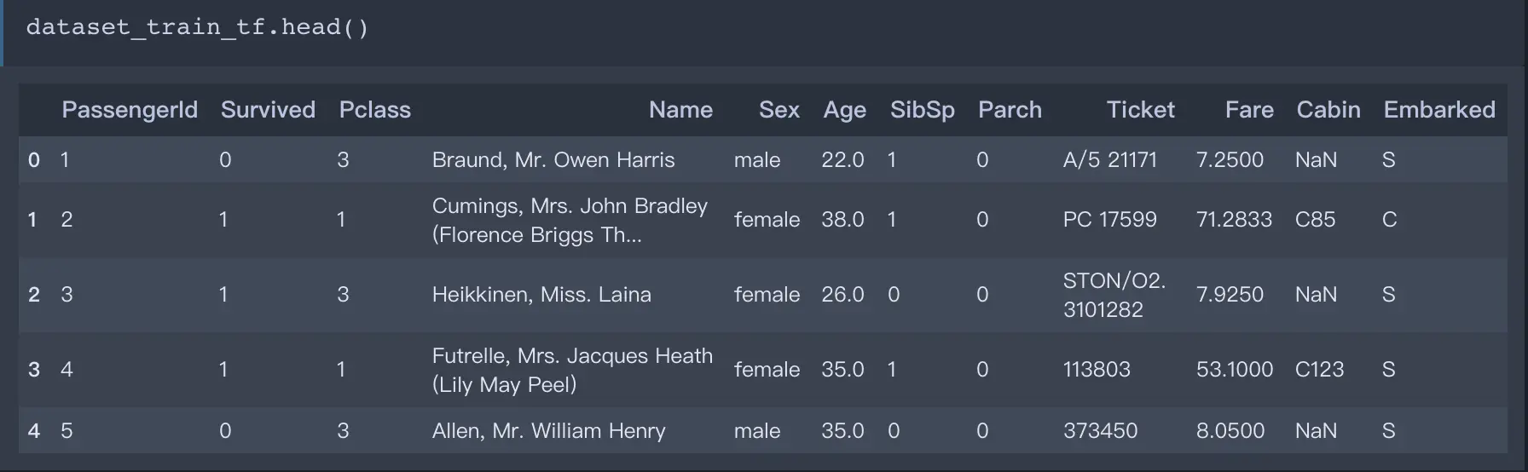Image resolution: width=1528 pixels, height=472 pixels.
Task: Click the Name column header
Action: pyautogui.click(x=680, y=110)
